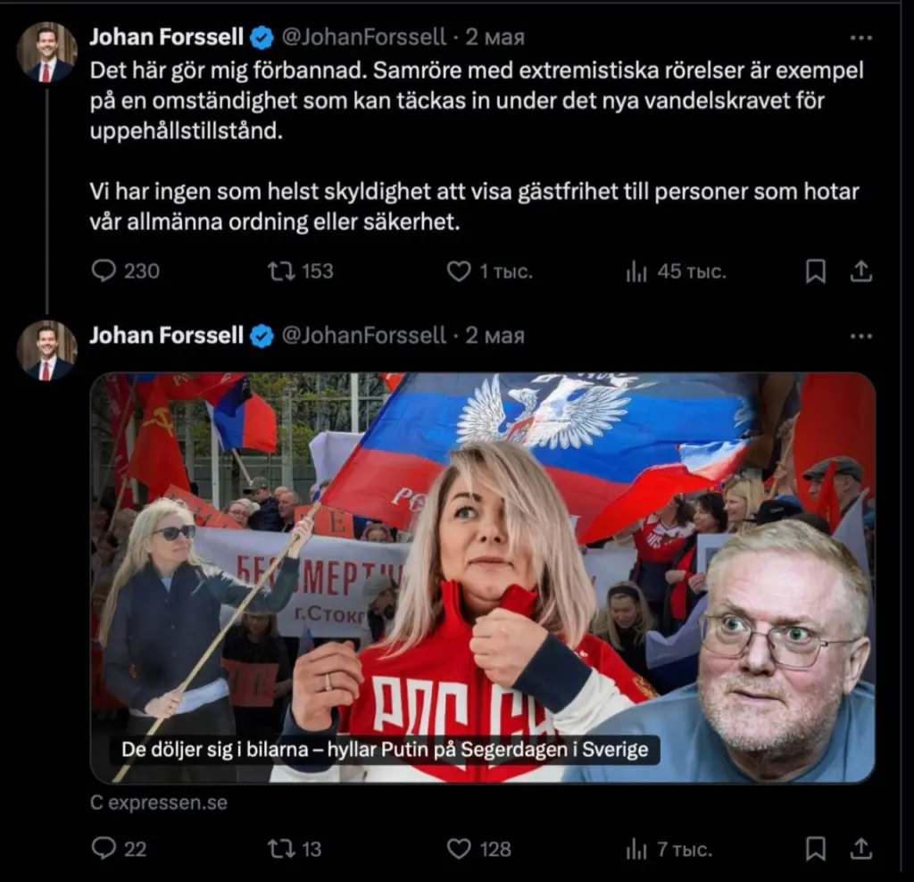Like the first tweet with 1 тыс. likes
This screenshot has height=882, width=914.
point(490,271)
